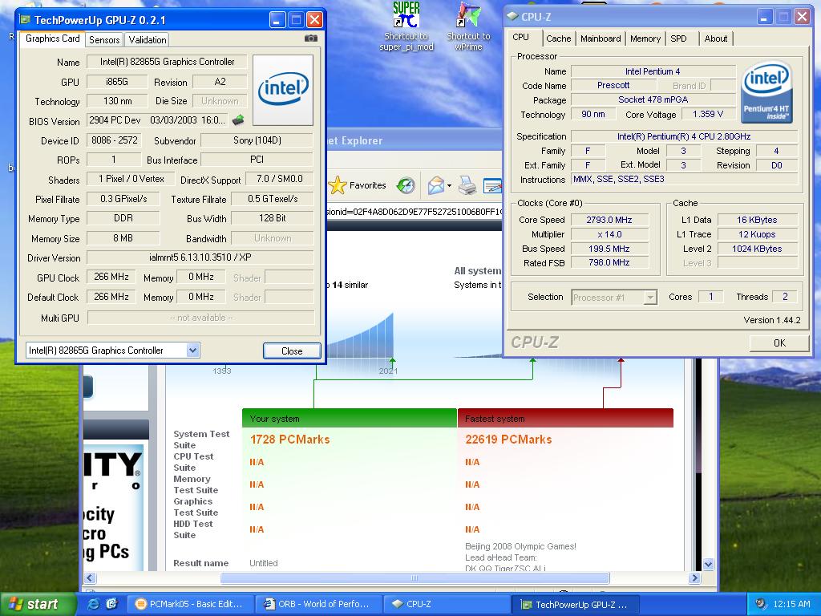Click the system tray icon next to the clock
Image resolution: width=821 pixels, height=616 pixels.
(761, 604)
